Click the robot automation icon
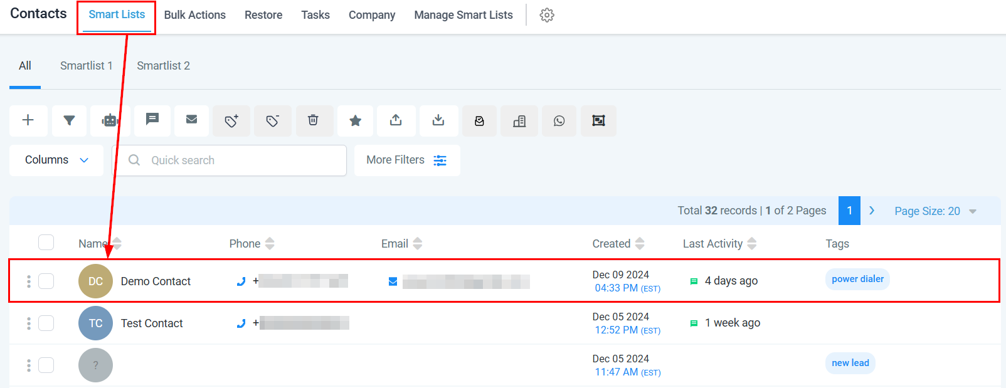The height and width of the screenshot is (388, 1006). point(110,120)
